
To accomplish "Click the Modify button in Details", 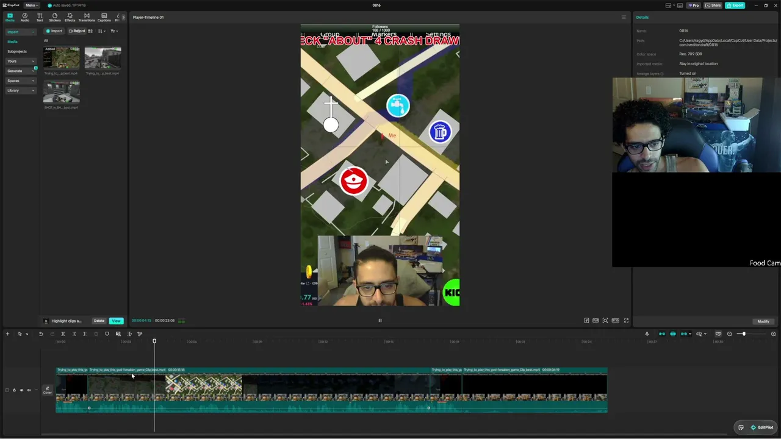I will pos(763,321).
